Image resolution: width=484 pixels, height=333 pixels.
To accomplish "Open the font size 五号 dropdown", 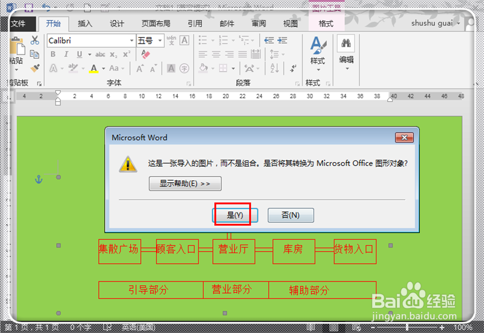I will pyautogui.click(x=160, y=41).
